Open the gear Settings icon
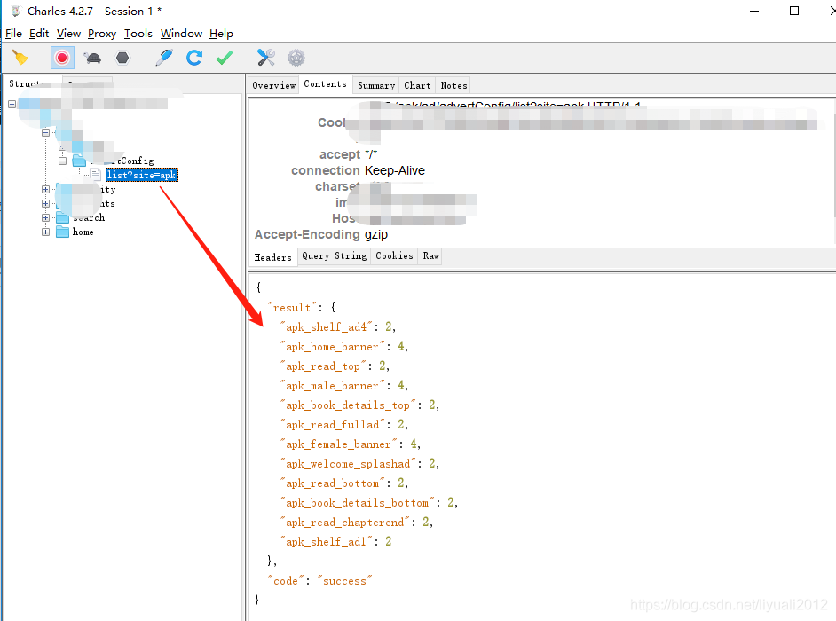 (296, 58)
